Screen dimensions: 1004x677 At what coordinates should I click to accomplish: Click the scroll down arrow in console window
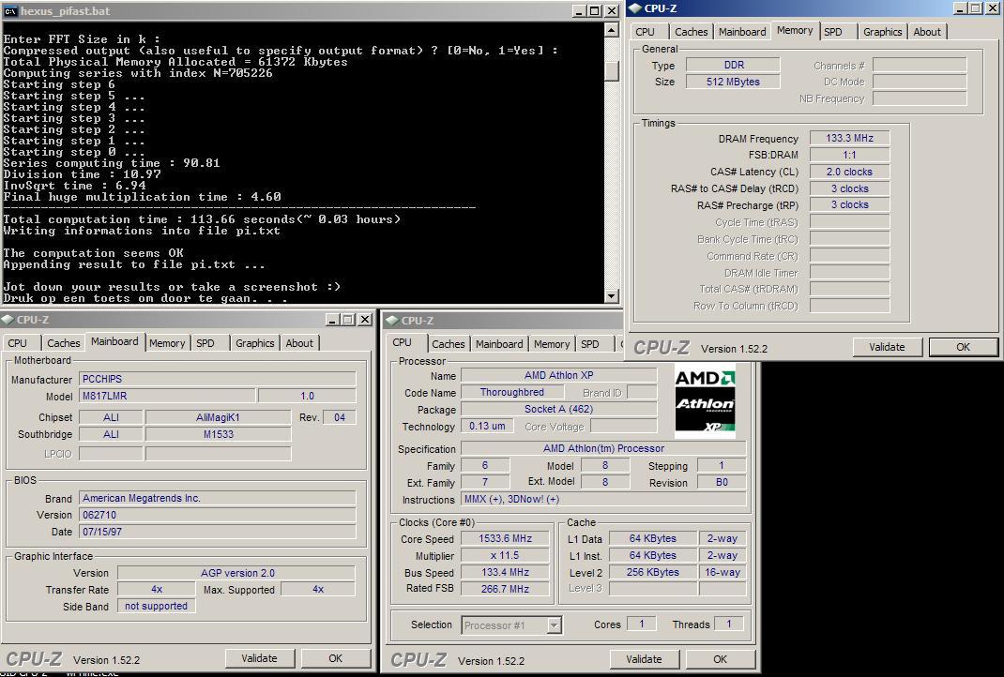pyautogui.click(x=612, y=295)
